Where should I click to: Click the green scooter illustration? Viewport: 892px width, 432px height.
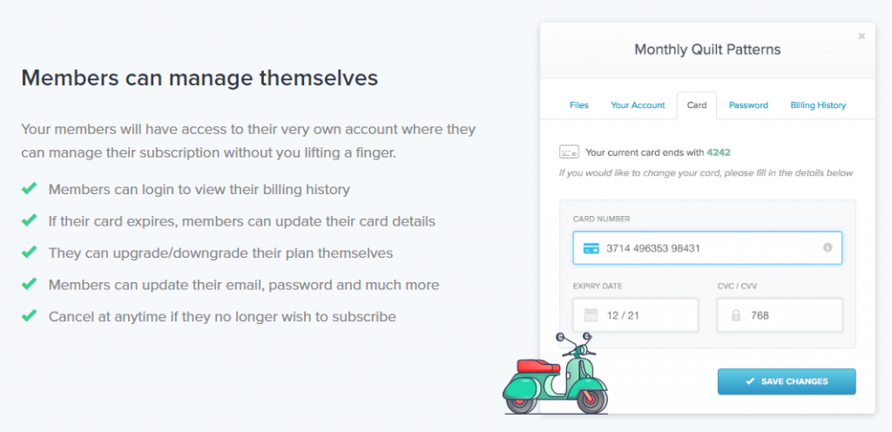555,374
